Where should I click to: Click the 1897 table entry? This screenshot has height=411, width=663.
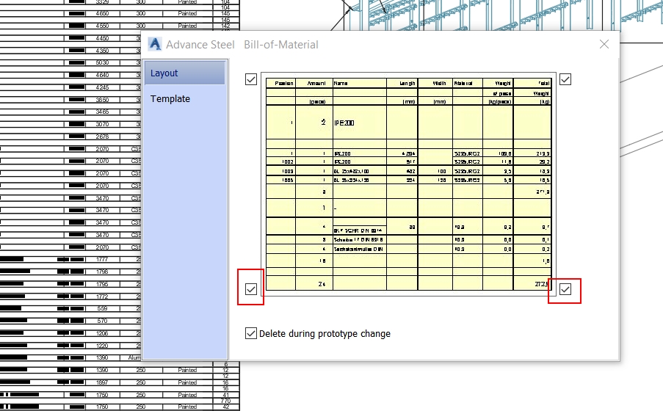(102, 382)
